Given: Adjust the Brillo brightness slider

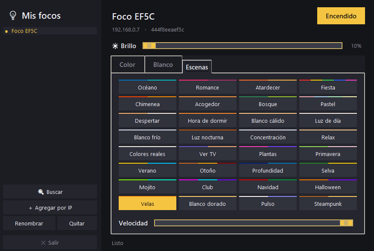Looking at the screenshot, I should pos(243,46).
